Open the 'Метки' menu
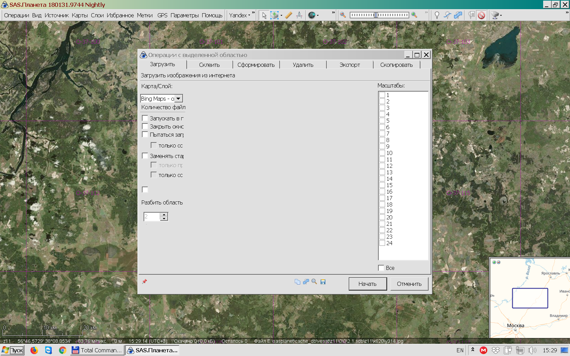The height and width of the screenshot is (356, 570). tap(145, 15)
